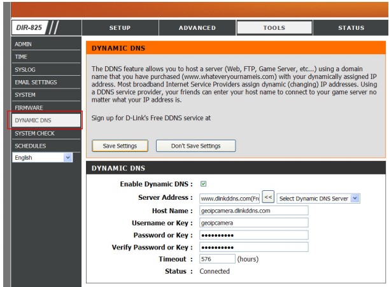Open FIRMWARE sidebar page
This screenshot has width=389, height=287.
point(46,108)
